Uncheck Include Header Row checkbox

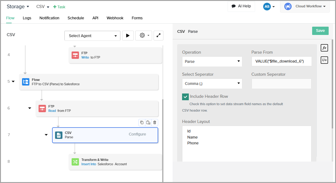pyautogui.click(x=185, y=97)
